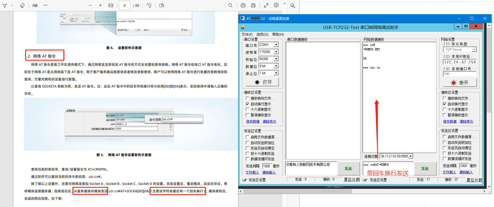The width and height of the screenshot is (494, 207).
Task: Check 按十六进制发送 in network send settings
Action: coord(444,153)
